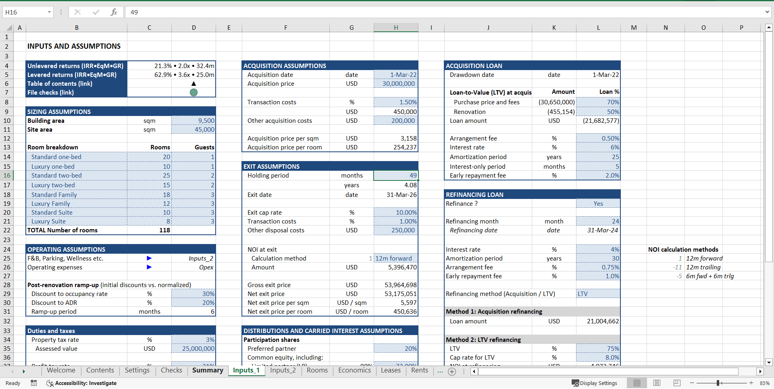The width and height of the screenshot is (774, 389).
Task: Click the Select All corner triangle
Action: point(9,28)
